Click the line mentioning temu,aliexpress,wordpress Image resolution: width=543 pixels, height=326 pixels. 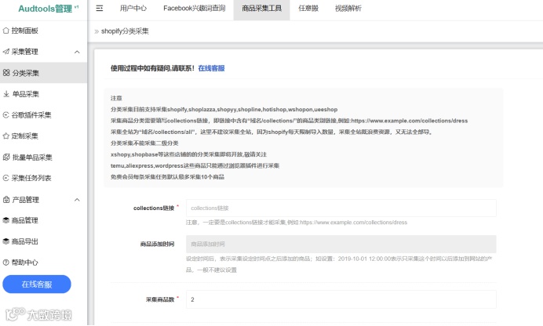pos(195,165)
